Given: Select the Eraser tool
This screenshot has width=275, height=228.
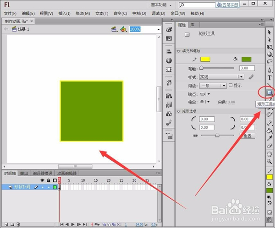Looking at the screenshot, I should [x=269, y=146].
